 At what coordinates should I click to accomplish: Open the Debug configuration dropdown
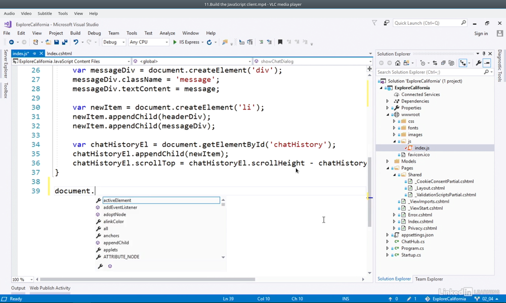tap(114, 42)
